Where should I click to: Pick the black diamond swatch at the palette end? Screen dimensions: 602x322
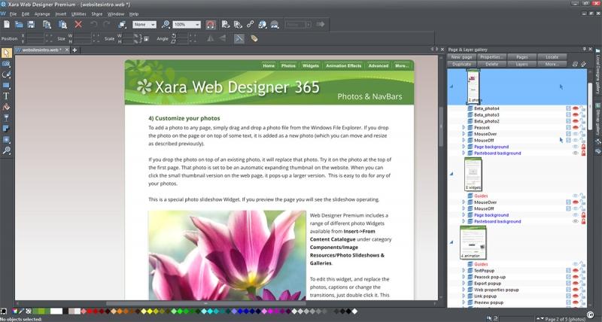[x=348, y=311]
